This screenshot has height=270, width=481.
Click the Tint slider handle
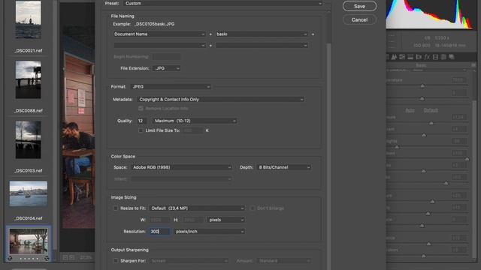coord(422,98)
